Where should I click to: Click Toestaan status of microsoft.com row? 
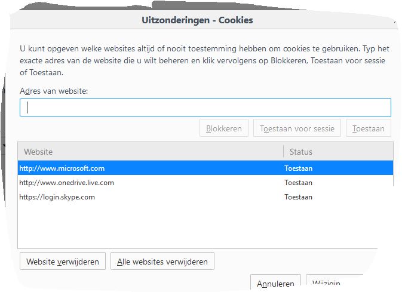coord(298,168)
